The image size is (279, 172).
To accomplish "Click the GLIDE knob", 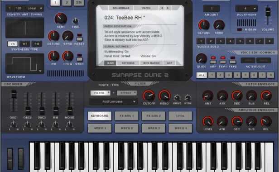I will click(x=202, y=59).
